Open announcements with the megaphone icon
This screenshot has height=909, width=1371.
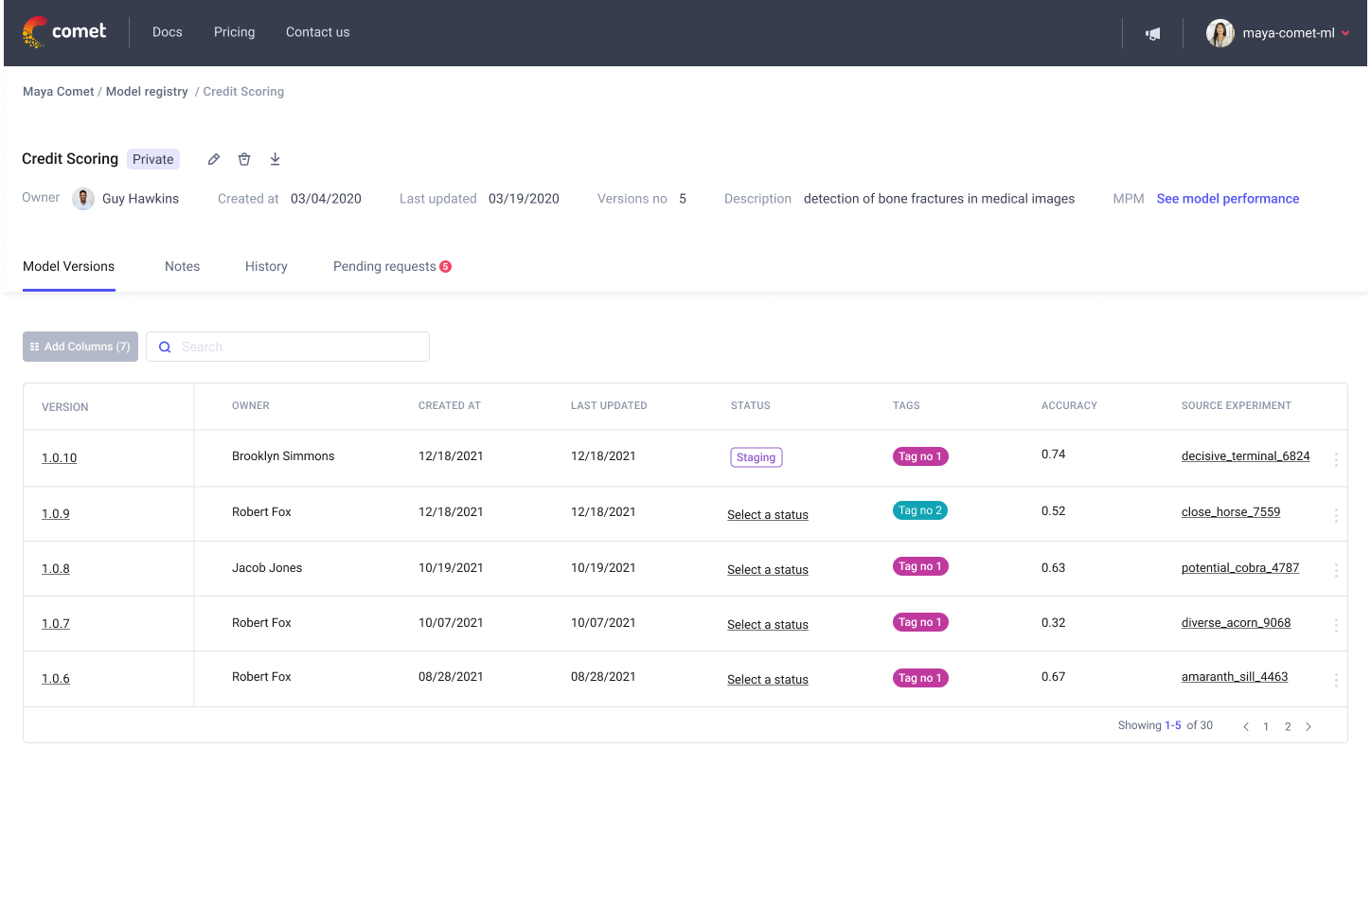(1152, 32)
